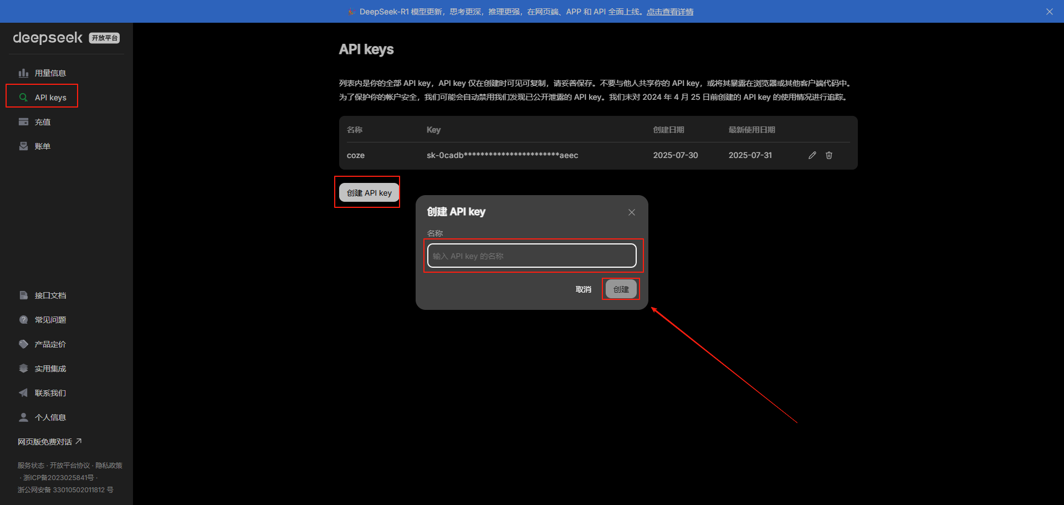
Task: Click 取消 in the dialog
Action: point(584,289)
